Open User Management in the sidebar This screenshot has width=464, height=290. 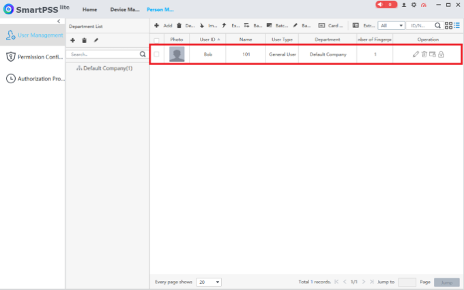coord(33,35)
